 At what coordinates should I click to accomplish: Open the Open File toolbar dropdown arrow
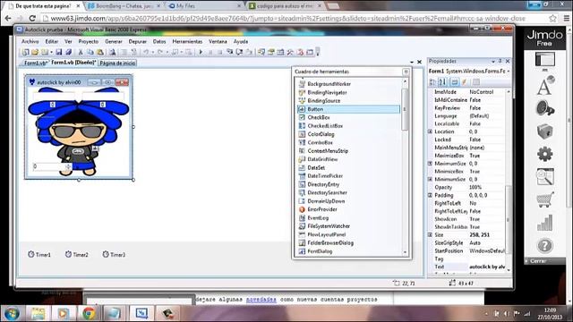(x=52, y=52)
